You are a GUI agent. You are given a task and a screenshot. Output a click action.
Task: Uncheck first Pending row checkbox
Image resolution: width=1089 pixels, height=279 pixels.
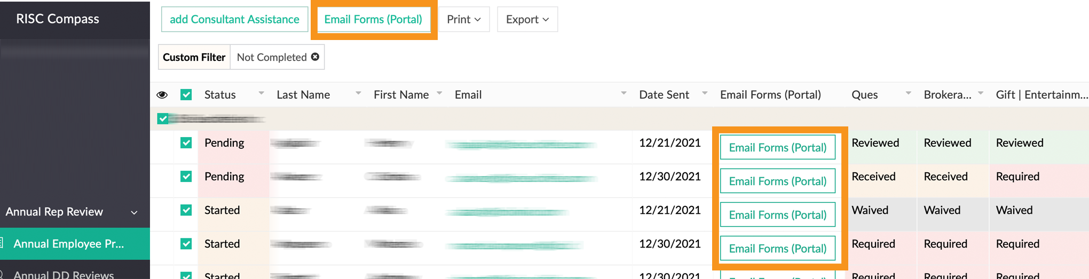pyautogui.click(x=186, y=143)
